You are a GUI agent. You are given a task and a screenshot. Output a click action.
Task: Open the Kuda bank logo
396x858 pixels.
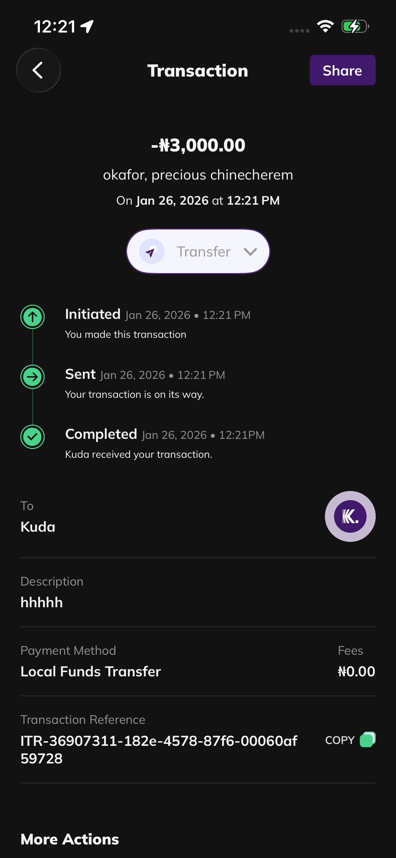[350, 516]
